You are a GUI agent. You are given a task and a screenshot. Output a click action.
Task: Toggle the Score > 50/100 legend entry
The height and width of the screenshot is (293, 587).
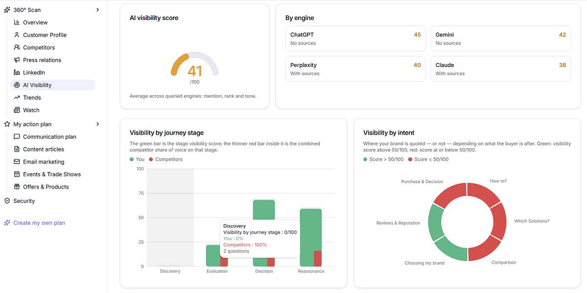pos(383,159)
